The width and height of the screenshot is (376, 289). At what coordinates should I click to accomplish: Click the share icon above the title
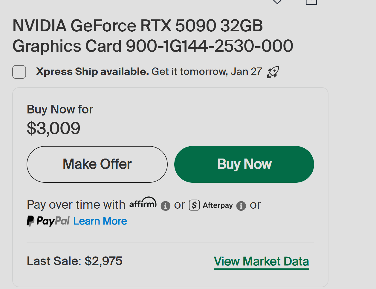point(311,2)
